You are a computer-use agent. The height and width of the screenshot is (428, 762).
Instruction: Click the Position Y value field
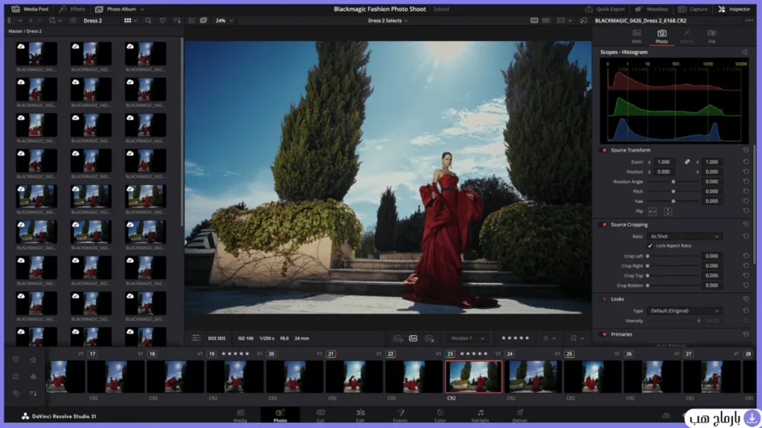pyautogui.click(x=712, y=172)
